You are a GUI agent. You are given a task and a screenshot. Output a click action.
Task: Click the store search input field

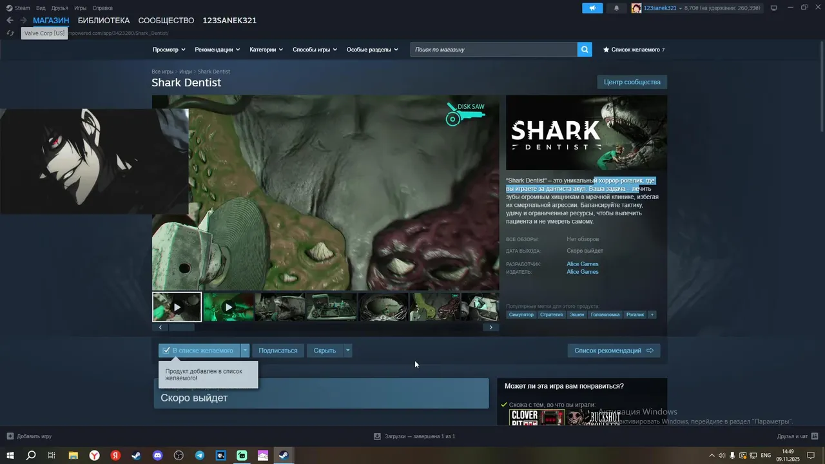click(x=494, y=50)
